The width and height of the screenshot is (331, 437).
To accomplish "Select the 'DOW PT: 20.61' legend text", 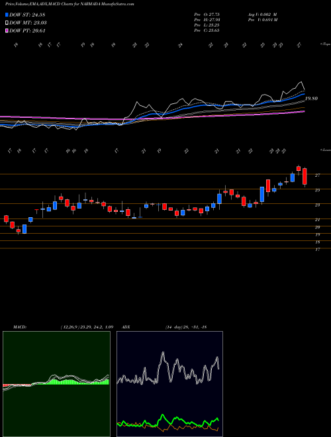I will 27,31.
